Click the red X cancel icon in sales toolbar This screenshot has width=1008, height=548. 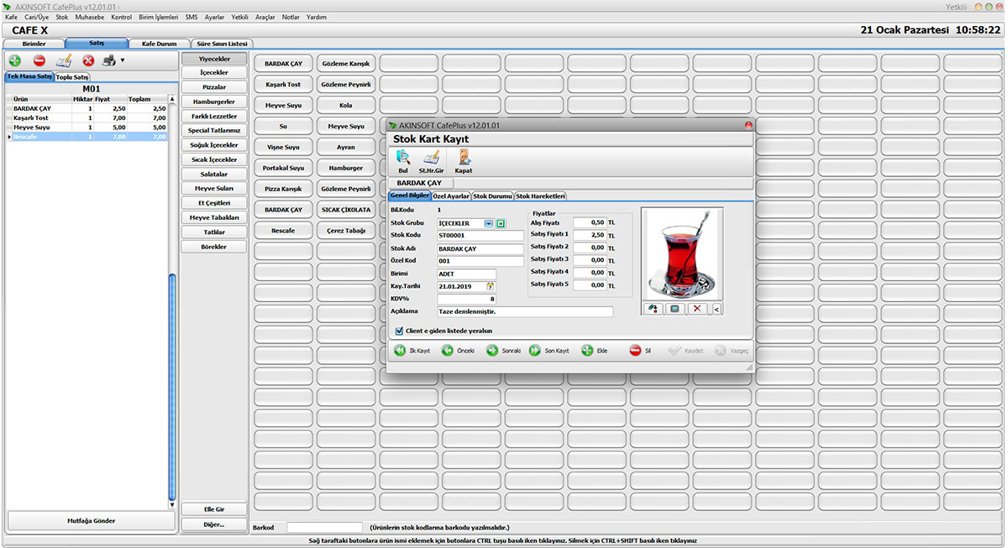[x=88, y=60]
